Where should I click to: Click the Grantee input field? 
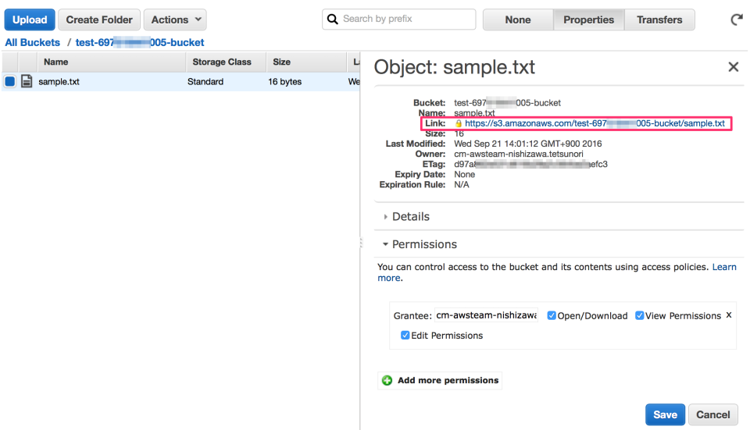(x=487, y=315)
